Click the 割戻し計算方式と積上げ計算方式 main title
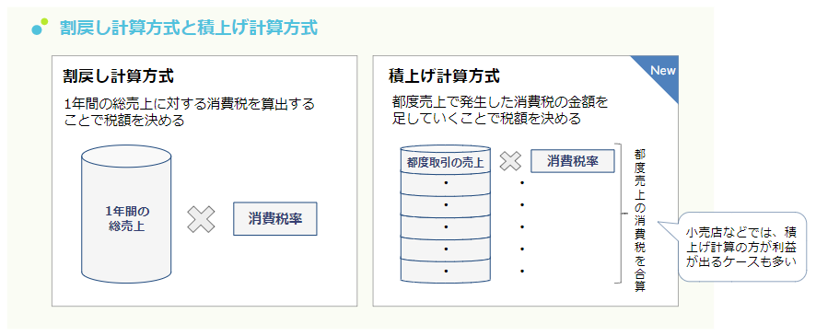816x336 pixels. pyautogui.click(x=189, y=28)
